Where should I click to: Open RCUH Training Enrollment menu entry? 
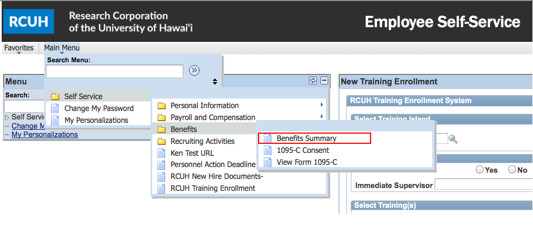[213, 188]
